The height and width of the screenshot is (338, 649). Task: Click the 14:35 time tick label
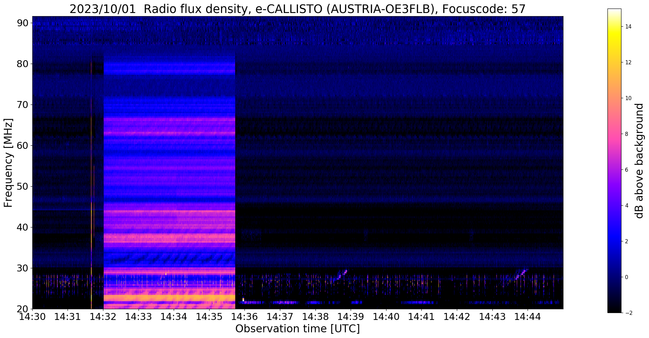(x=209, y=316)
